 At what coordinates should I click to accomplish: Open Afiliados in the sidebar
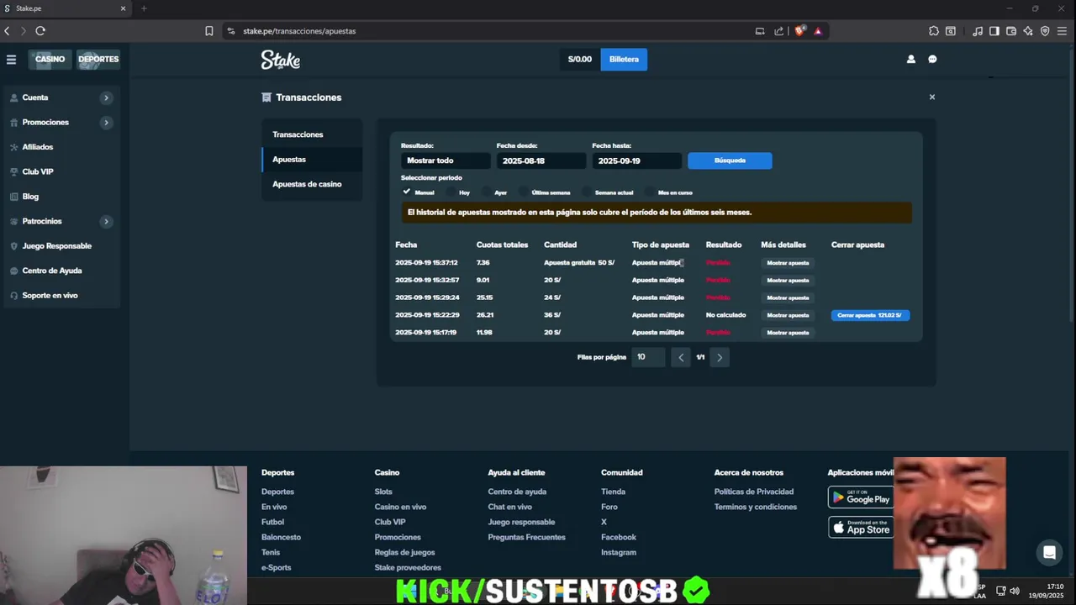[38, 147]
